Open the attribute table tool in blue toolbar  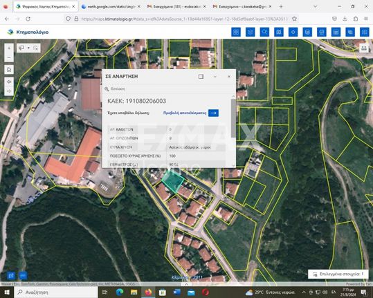[x=336, y=32]
